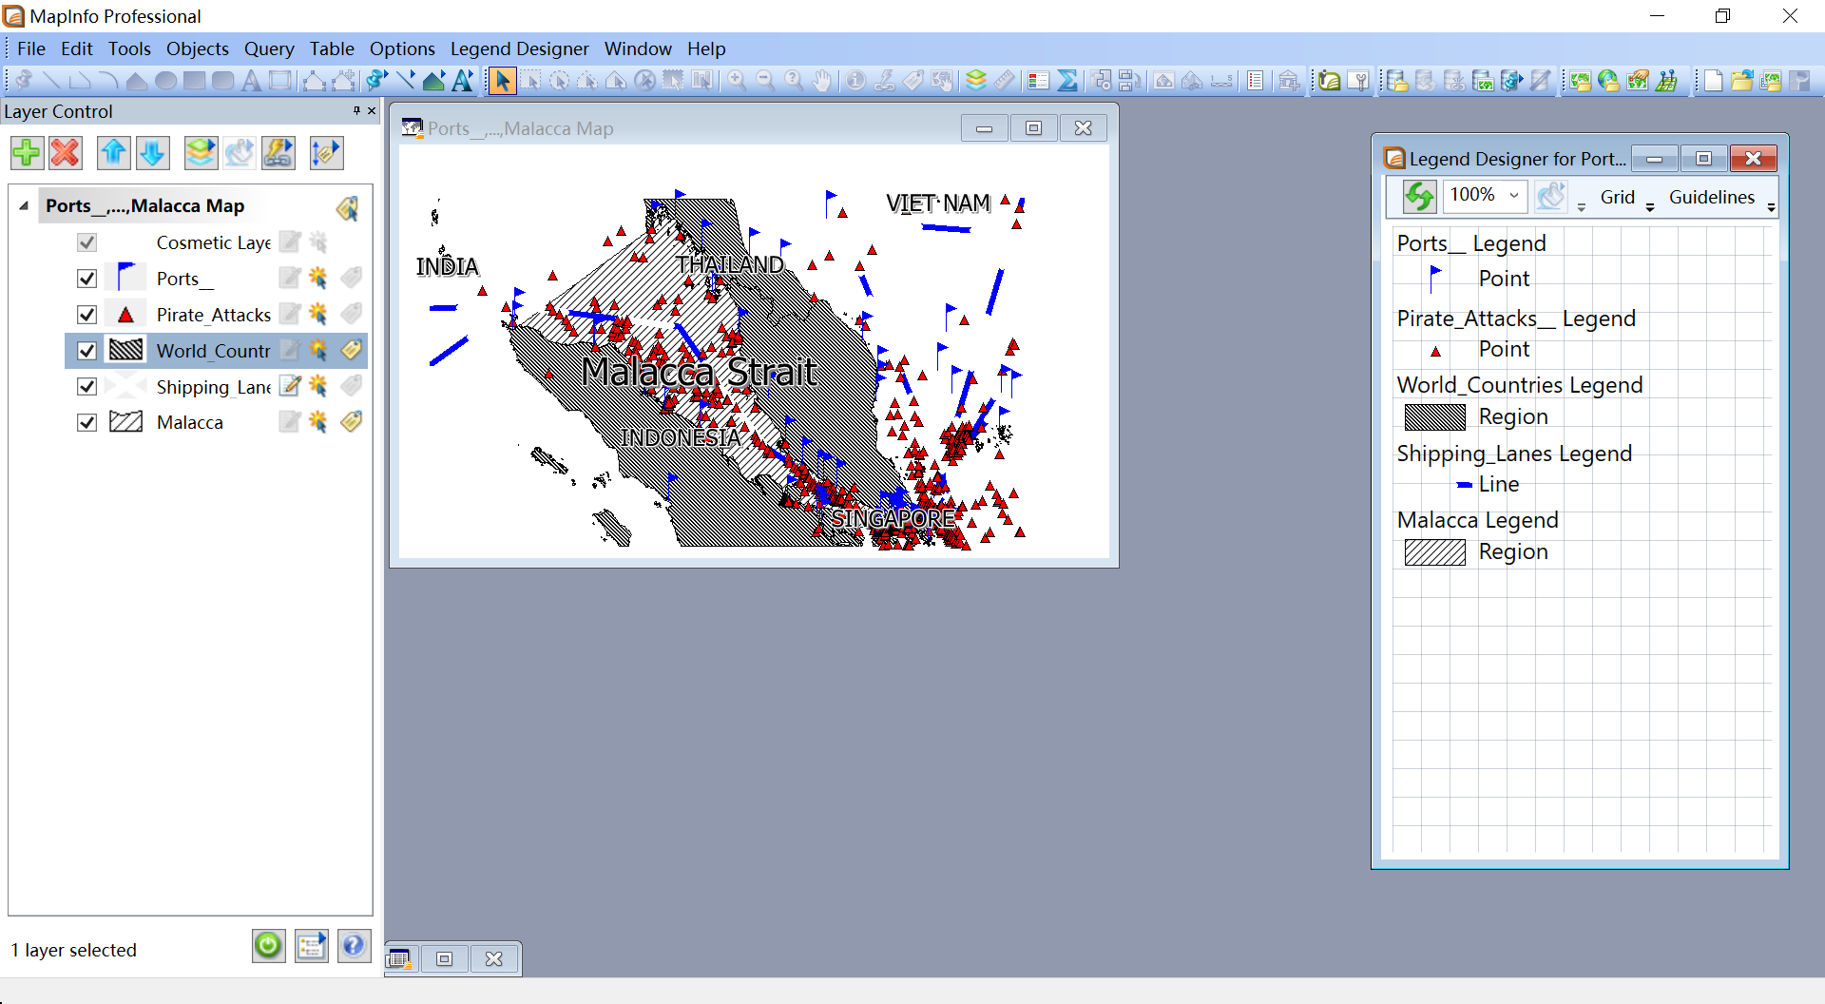Activate the Info tool icon
The image size is (1825, 1004).
855,81
